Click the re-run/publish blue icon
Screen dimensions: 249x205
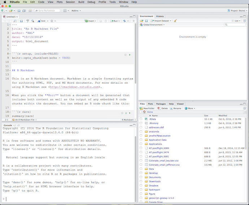[x=125, y=21]
